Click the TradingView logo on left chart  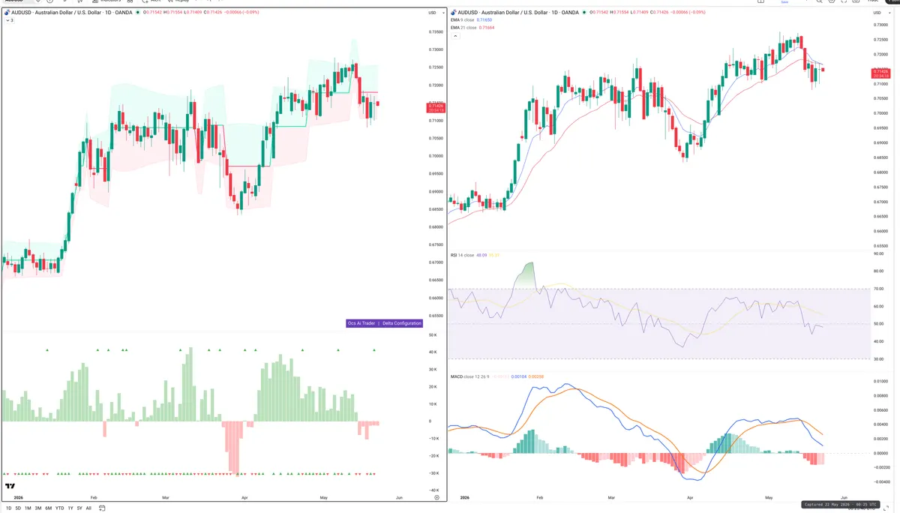point(10,487)
